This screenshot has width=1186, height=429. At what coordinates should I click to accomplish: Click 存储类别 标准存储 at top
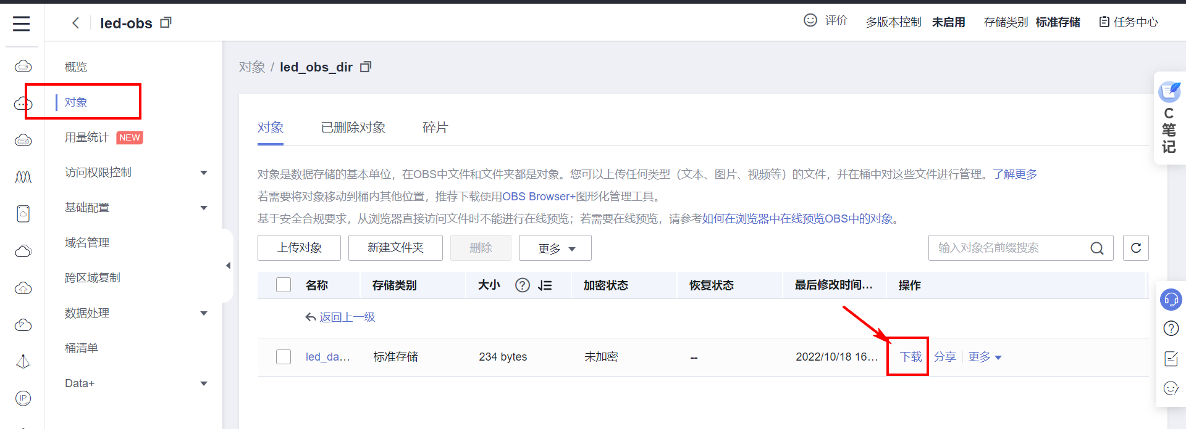1032,22
